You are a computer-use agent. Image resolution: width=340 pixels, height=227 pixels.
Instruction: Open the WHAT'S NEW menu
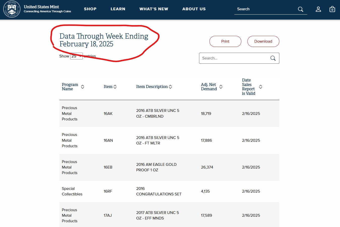click(154, 9)
